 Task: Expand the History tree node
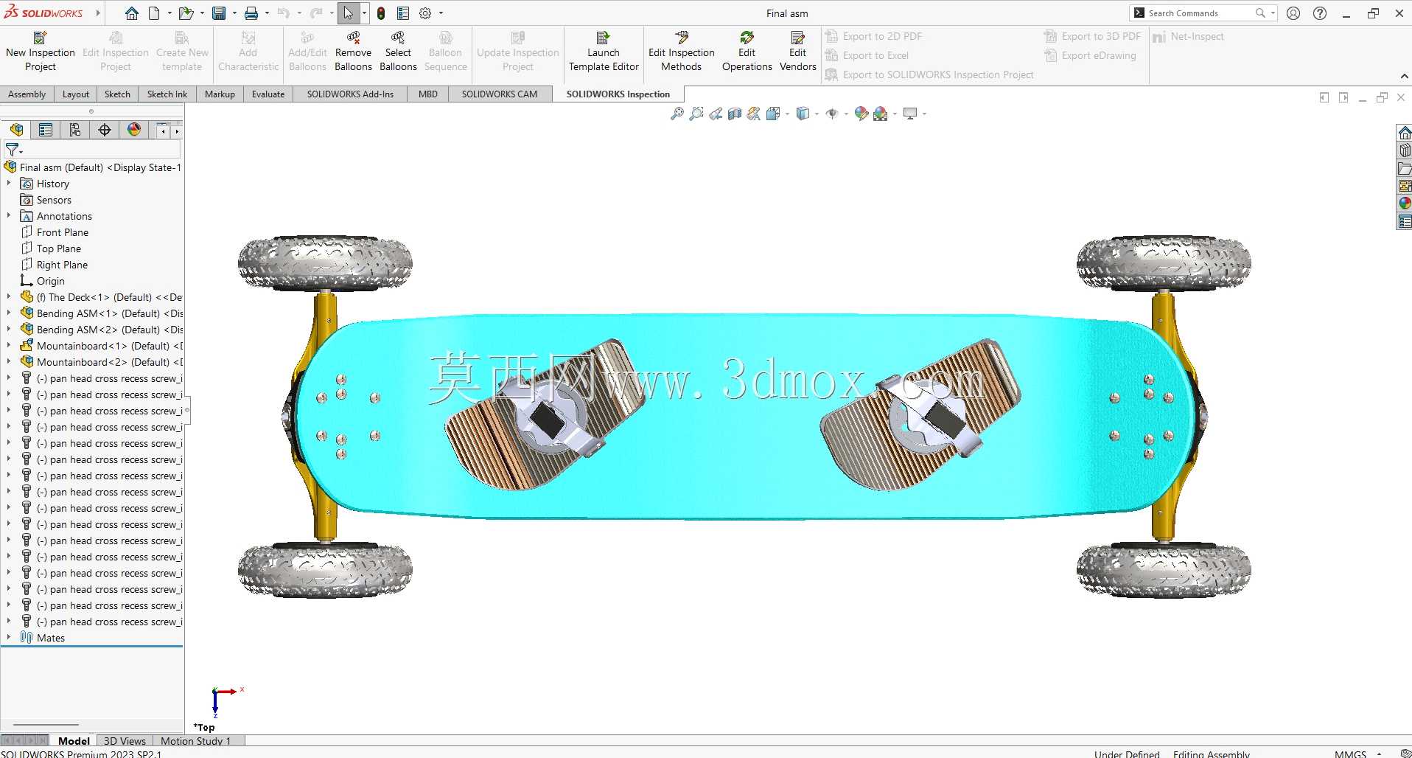coord(9,184)
